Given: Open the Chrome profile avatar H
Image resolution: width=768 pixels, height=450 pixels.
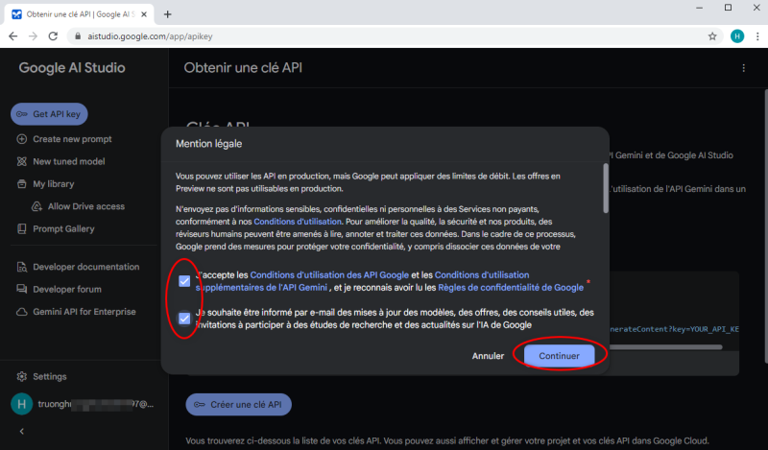Looking at the screenshot, I should click(x=737, y=36).
